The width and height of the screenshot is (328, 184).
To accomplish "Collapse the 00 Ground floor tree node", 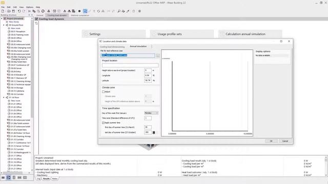I will 4,25.
